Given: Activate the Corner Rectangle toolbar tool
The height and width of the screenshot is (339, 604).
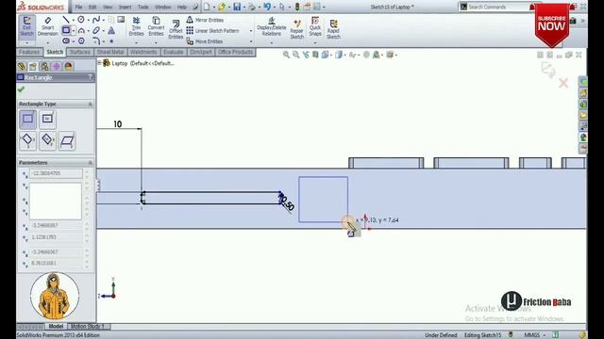Looking at the screenshot, I should pos(66,30).
